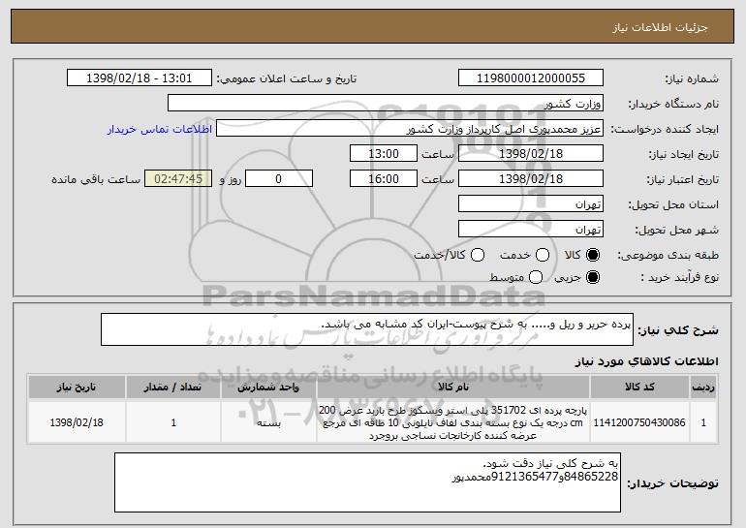Click the تعداد / مقدار column header

(173, 387)
